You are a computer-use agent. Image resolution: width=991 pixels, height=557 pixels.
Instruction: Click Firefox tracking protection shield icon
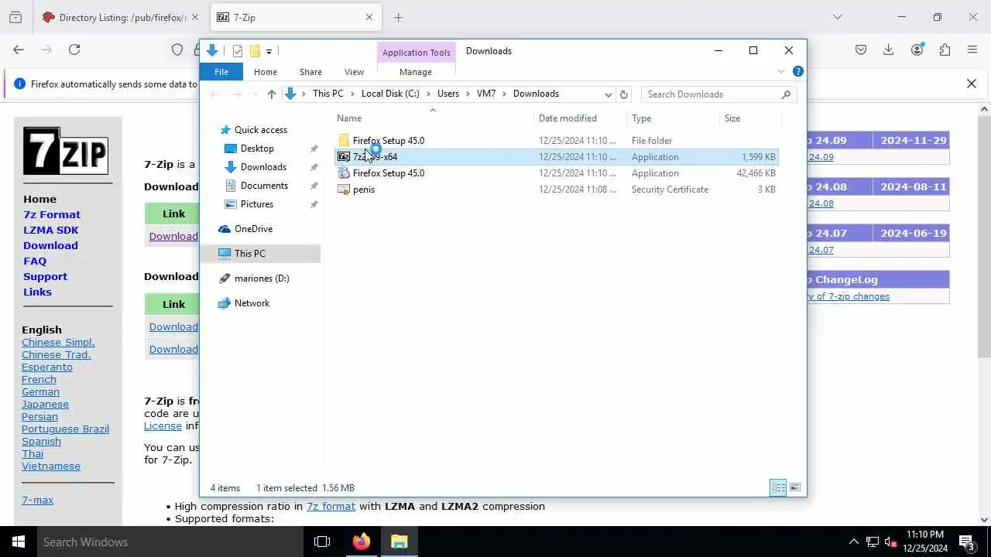tap(177, 50)
